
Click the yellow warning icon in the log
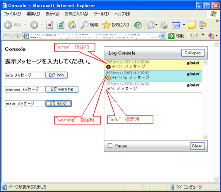pos(109,78)
